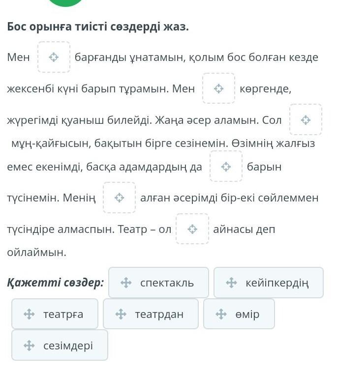Choose the word 'театрдан' text
The height and width of the screenshot is (372, 337).
(x=159, y=314)
